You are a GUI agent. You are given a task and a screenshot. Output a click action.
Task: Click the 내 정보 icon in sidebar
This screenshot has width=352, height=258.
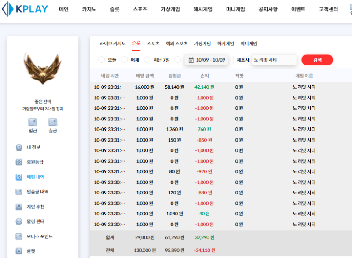(19, 147)
